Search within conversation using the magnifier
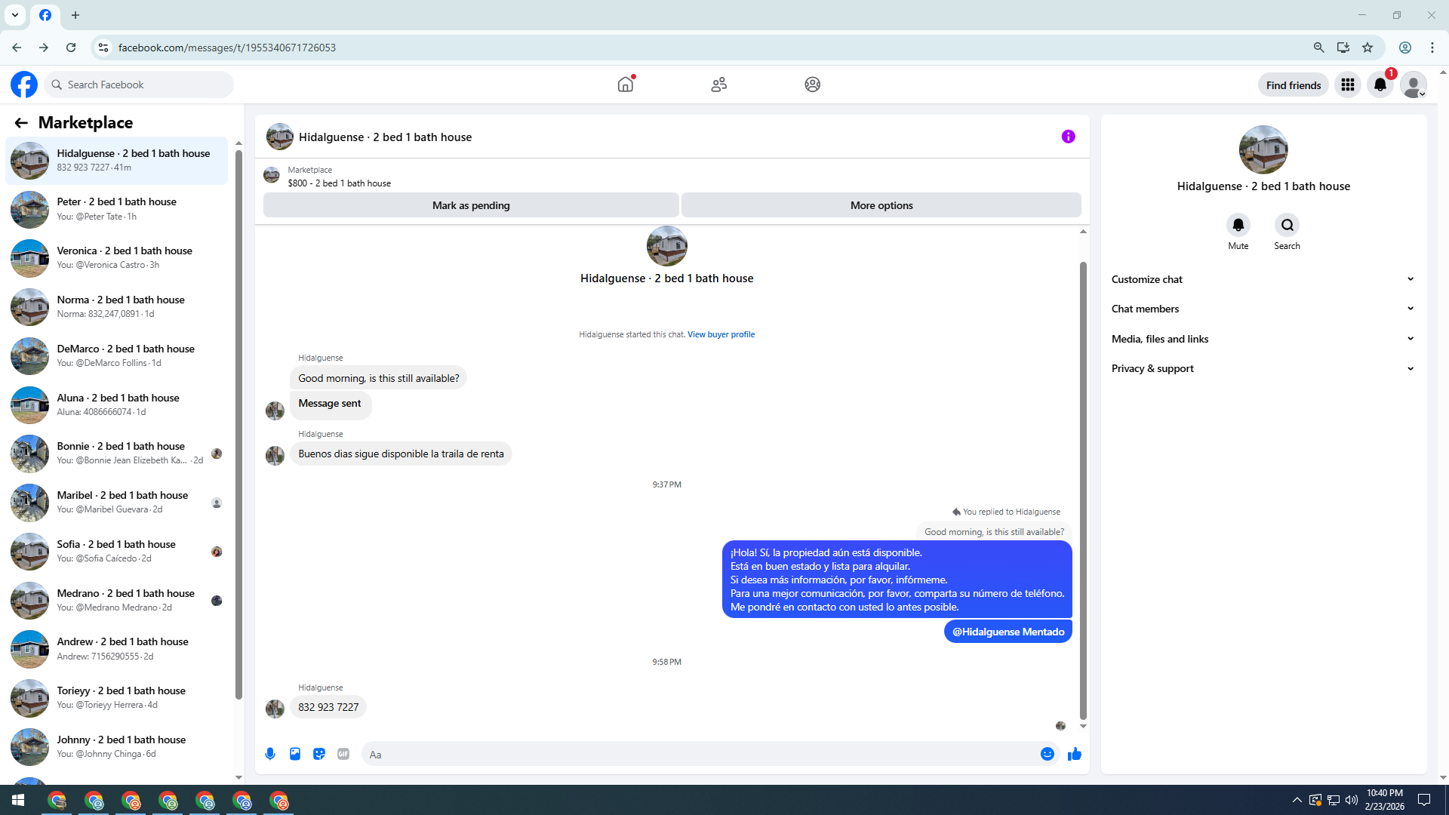 coord(1287,225)
